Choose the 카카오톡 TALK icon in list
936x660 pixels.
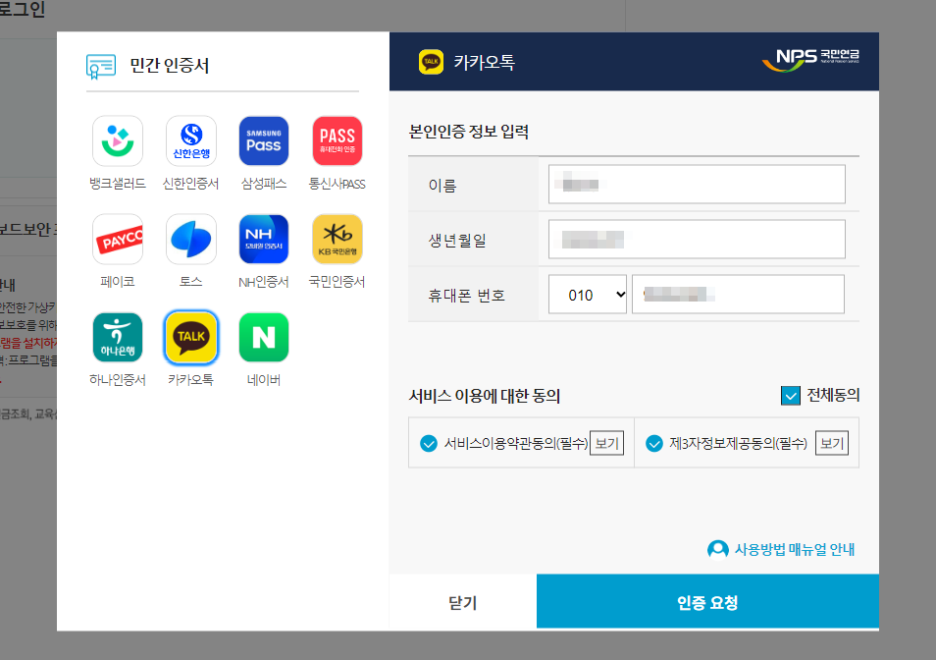[x=191, y=338]
